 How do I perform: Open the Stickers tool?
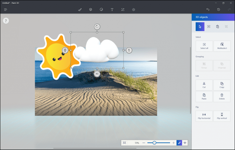[x=101, y=10]
